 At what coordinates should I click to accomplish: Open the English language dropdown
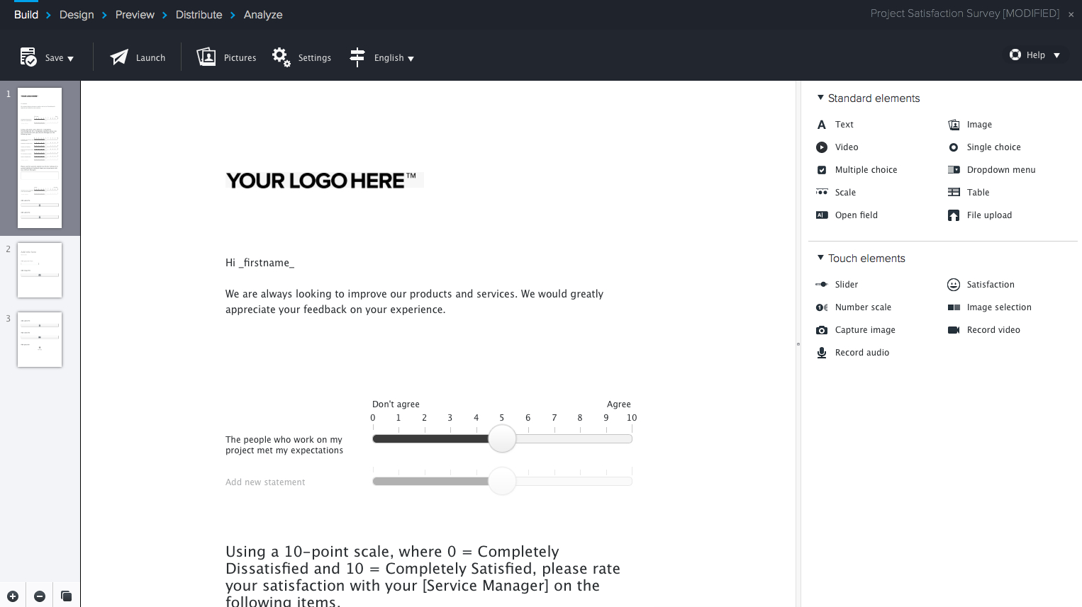point(394,58)
